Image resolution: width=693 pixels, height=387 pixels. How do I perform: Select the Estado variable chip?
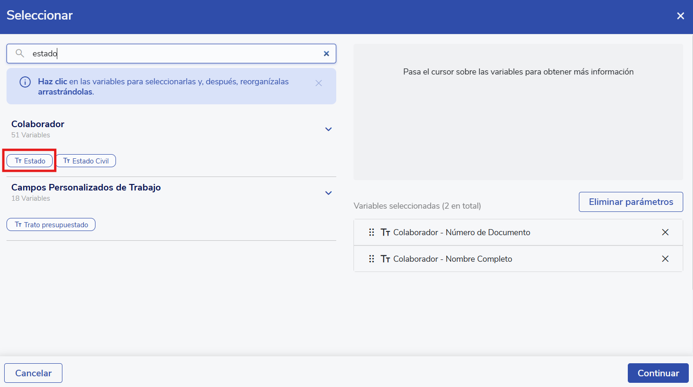pyautogui.click(x=30, y=161)
